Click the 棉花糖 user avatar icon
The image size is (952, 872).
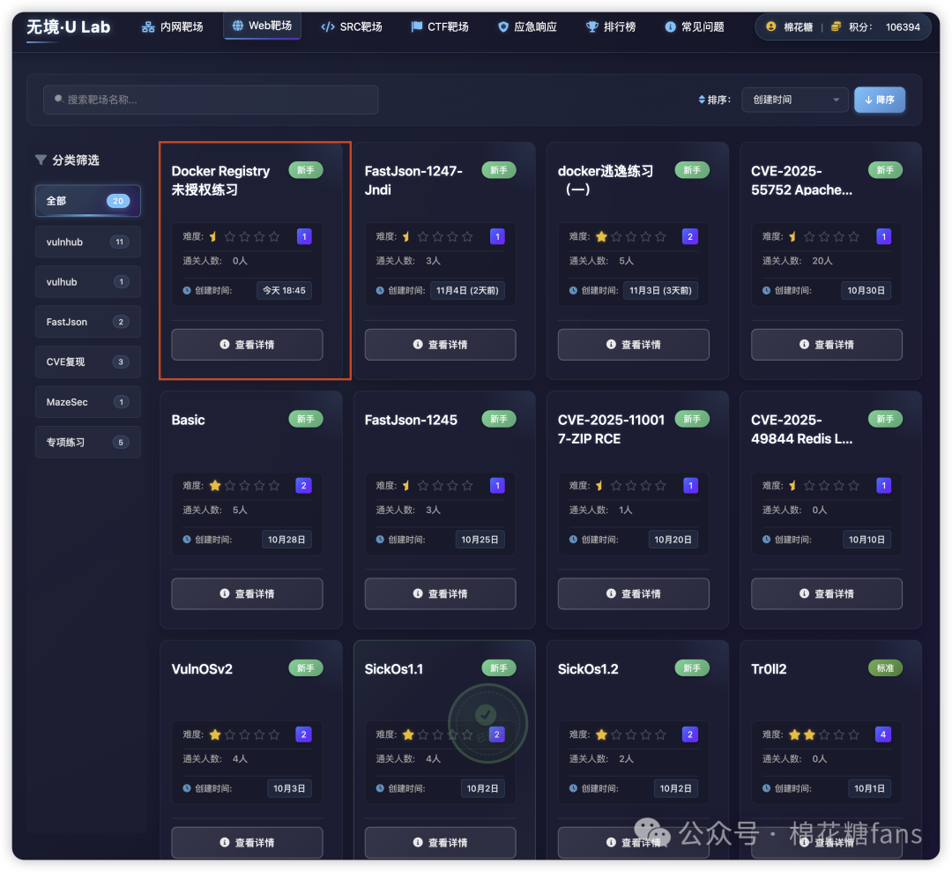pos(771,26)
